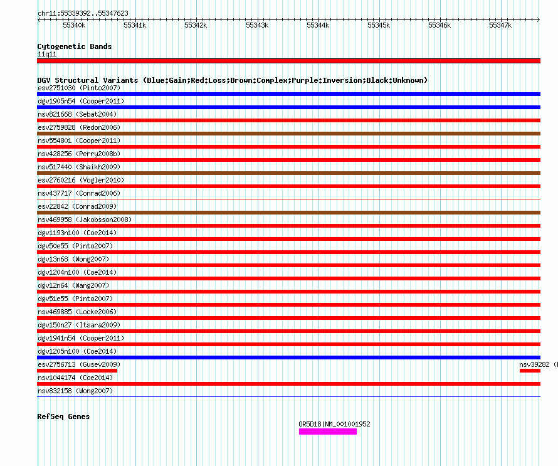Viewport: 558px width, 466px height.
Task: Select label esv2760216 (Vogler2010)
Action: (81, 180)
